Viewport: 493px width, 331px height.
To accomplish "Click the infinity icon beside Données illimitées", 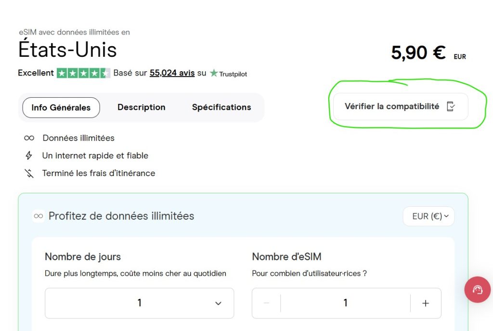I will point(29,138).
